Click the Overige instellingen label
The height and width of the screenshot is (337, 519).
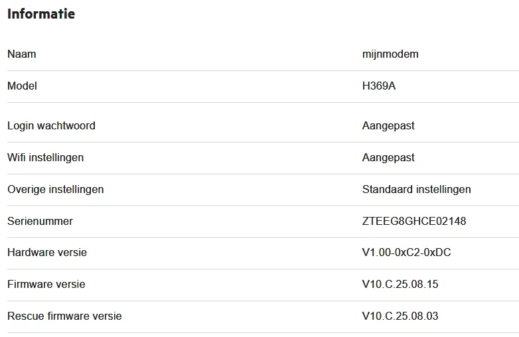tap(56, 189)
